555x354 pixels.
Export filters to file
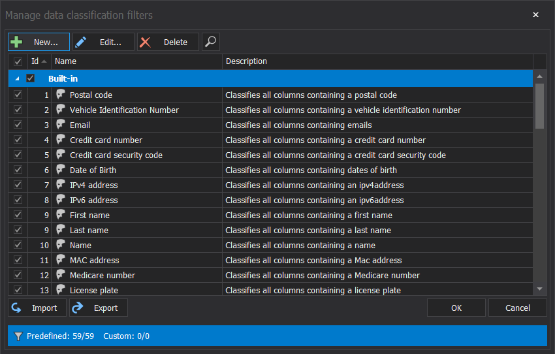click(x=99, y=308)
